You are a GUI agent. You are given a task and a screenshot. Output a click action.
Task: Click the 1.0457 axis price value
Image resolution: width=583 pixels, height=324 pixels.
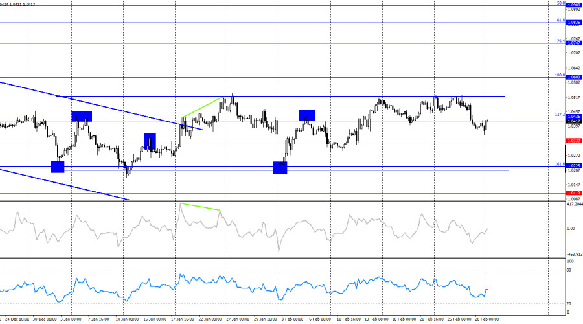(574, 111)
